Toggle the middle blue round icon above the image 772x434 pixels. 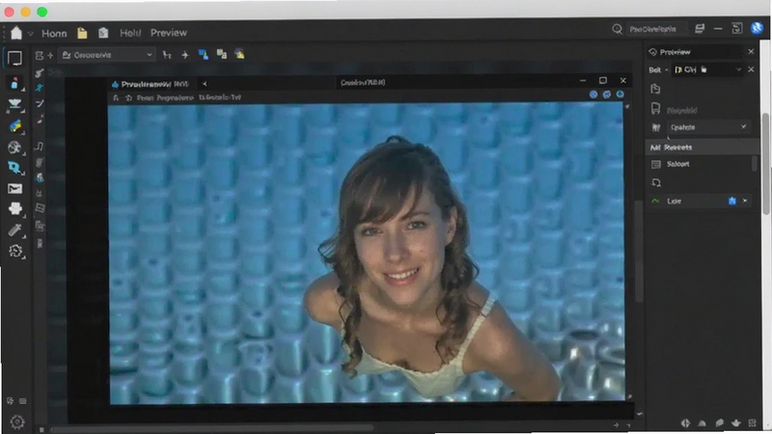607,94
